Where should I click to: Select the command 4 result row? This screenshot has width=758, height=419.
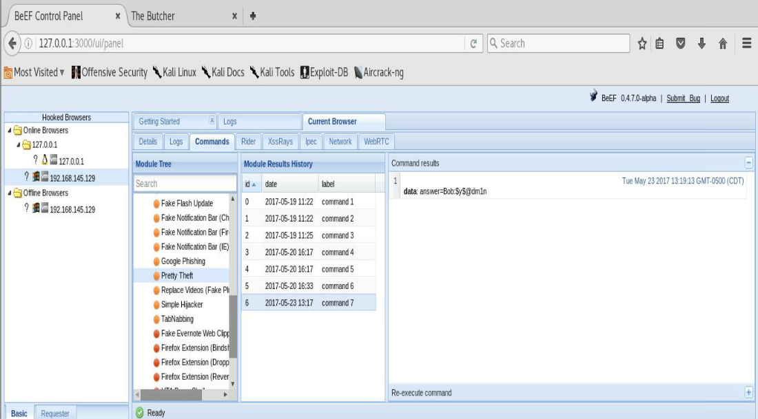tap(309, 252)
